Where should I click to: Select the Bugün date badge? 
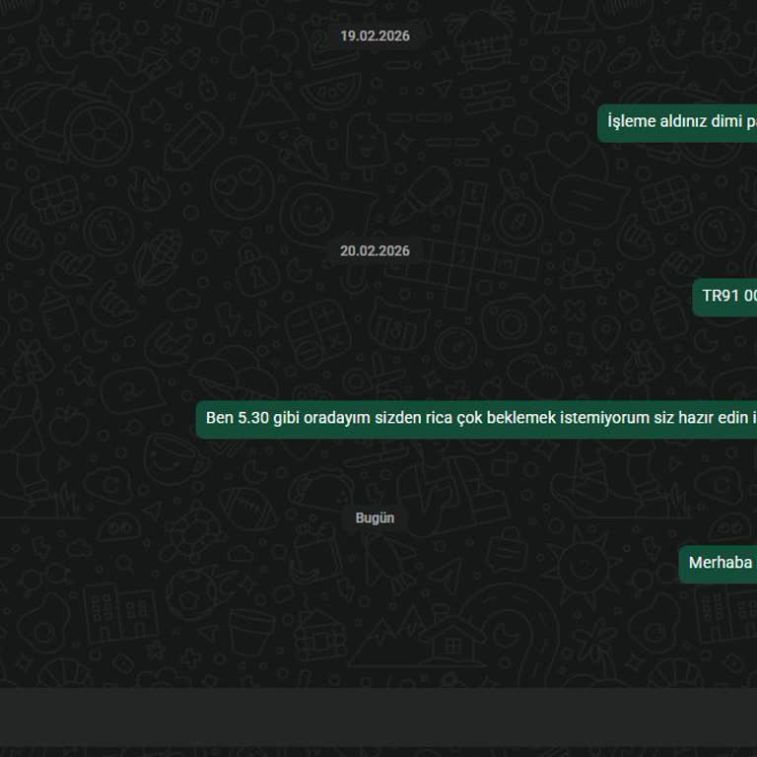coord(375,517)
